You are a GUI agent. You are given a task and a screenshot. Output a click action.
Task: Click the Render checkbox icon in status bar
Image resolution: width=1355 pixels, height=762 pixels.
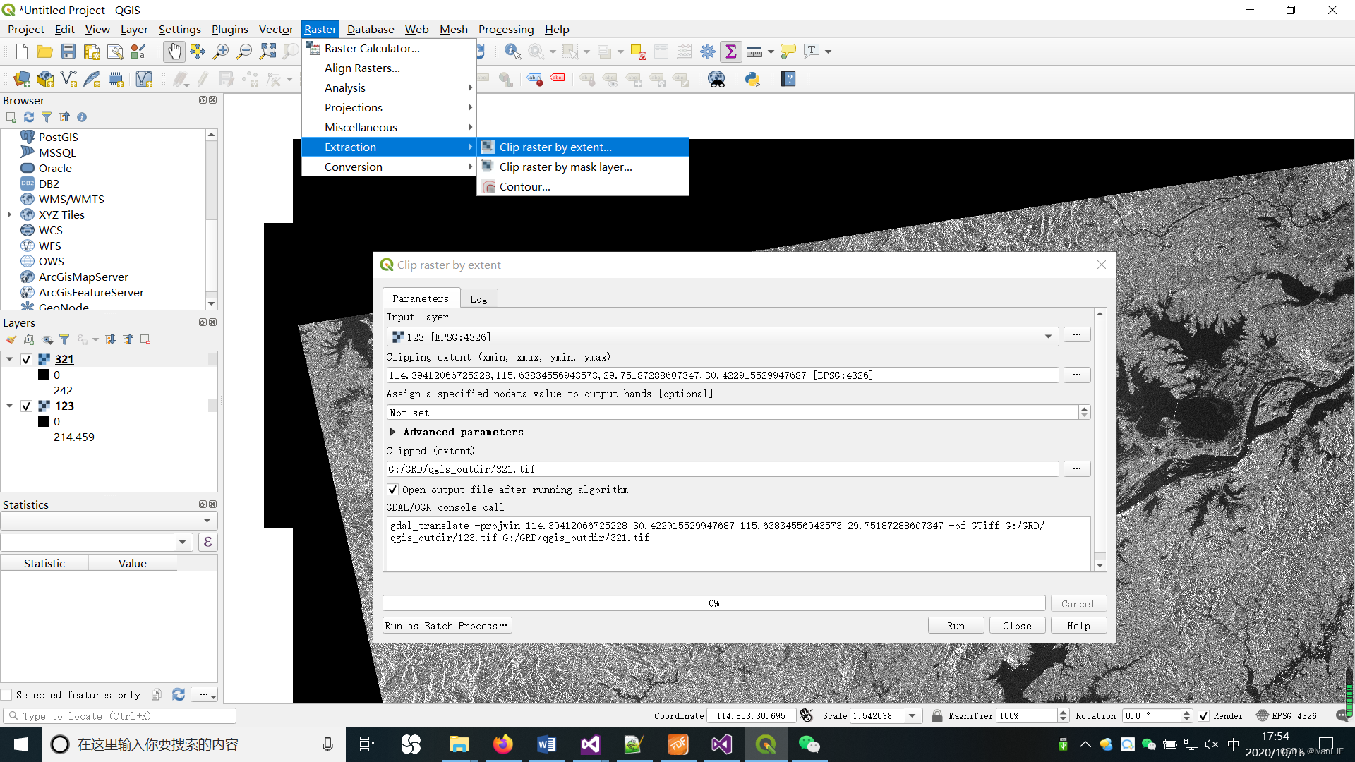coord(1204,715)
